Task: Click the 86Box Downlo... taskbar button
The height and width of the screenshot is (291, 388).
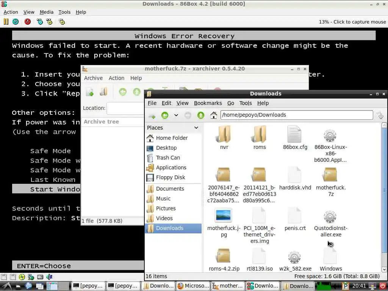Action: [263, 286]
